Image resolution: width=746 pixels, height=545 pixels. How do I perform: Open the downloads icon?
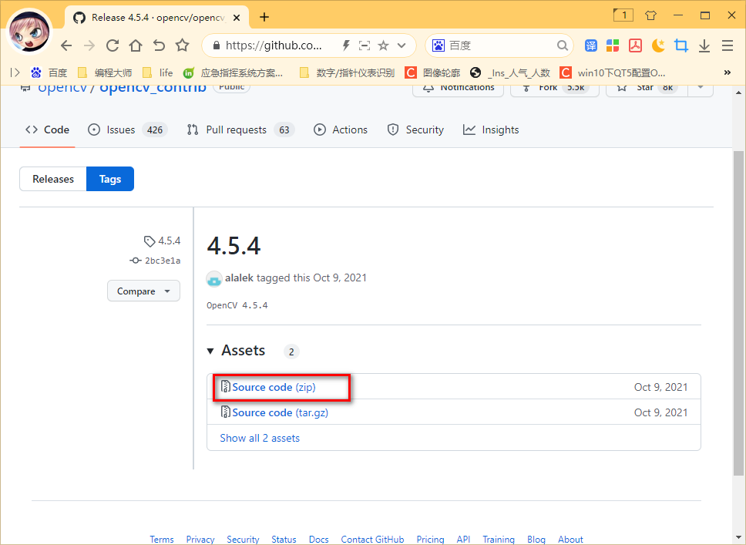(704, 45)
